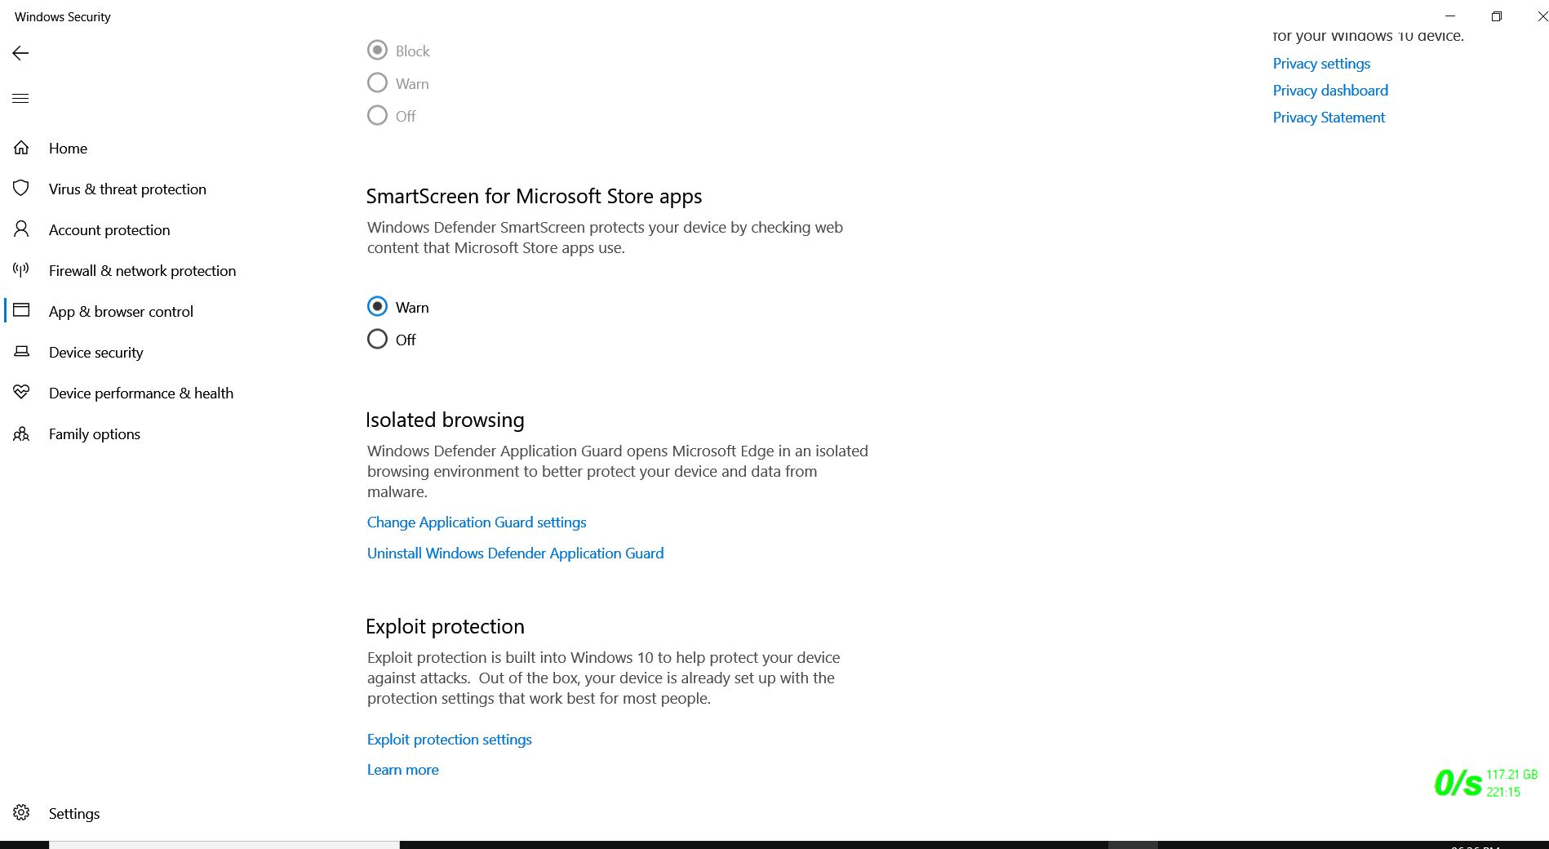
Task: Navigate to Device performance & health page
Action: coord(140,393)
